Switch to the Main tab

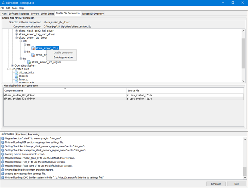[4, 14]
